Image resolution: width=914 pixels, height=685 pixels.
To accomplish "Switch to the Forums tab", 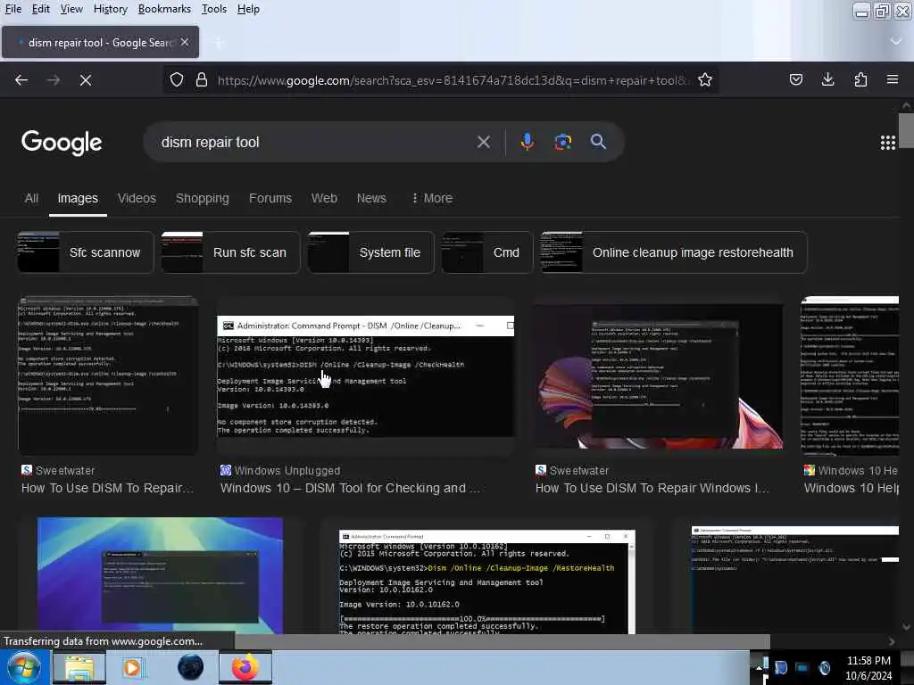I will (x=270, y=198).
